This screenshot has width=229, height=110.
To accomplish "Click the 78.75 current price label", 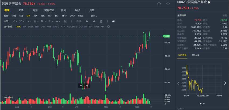I will click(166, 36).
